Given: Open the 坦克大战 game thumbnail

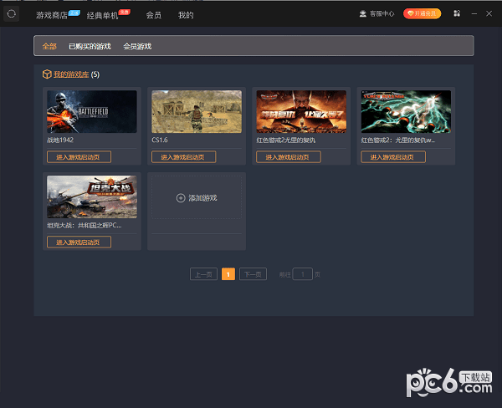Looking at the screenshot, I should click(x=92, y=197).
